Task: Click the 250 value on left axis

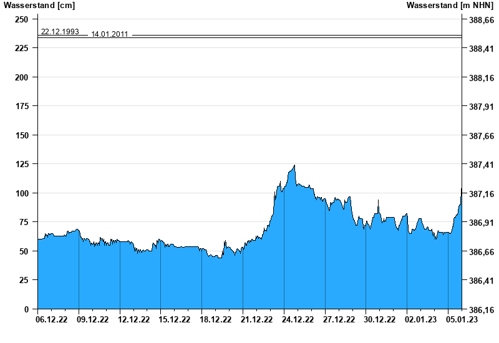Action: point(21,19)
